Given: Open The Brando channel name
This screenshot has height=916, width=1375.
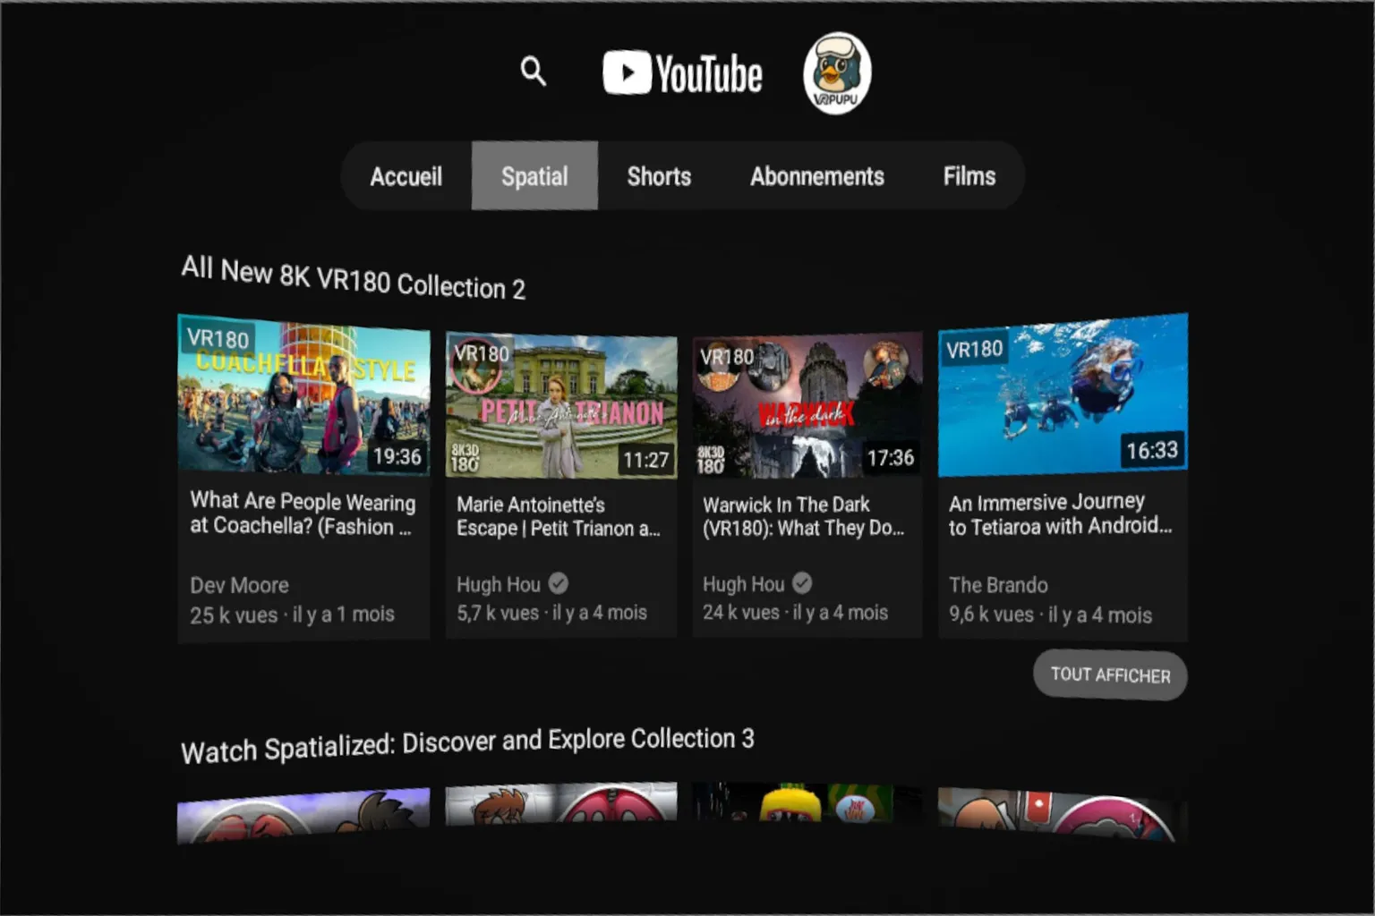Looking at the screenshot, I should click(x=998, y=585).
